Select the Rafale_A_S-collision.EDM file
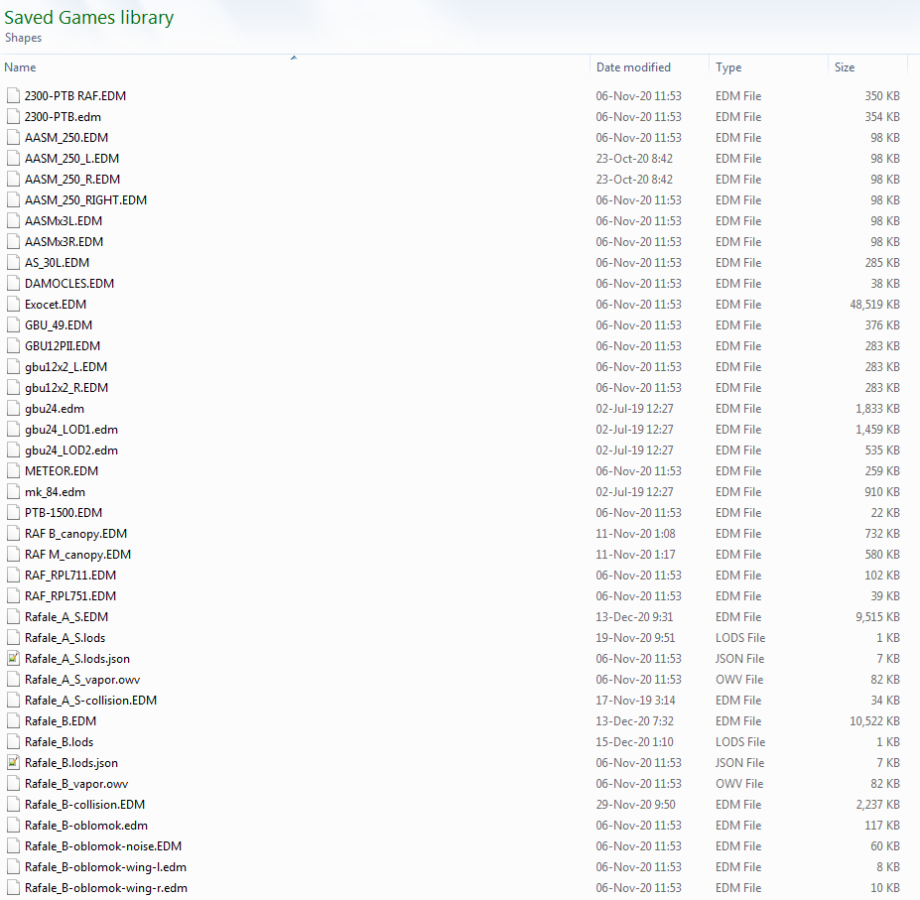Screen dimensions: 920x900 coord(90,700)
